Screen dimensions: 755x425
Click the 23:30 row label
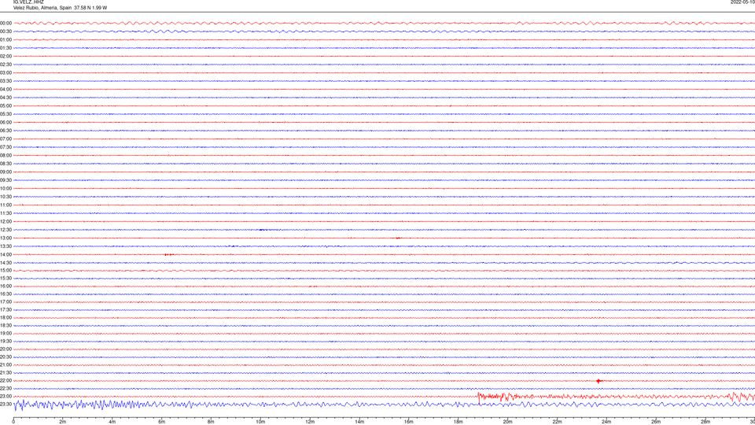coord(6,405)
